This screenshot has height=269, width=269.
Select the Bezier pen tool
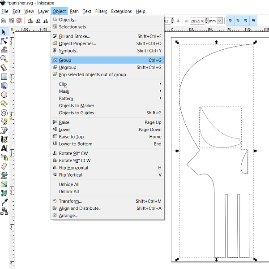tap(4, 130)
